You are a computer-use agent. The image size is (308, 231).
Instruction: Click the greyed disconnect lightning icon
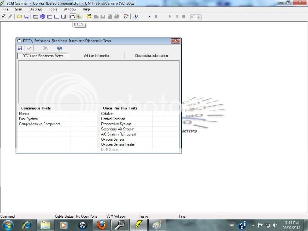[x=10, y=17]
